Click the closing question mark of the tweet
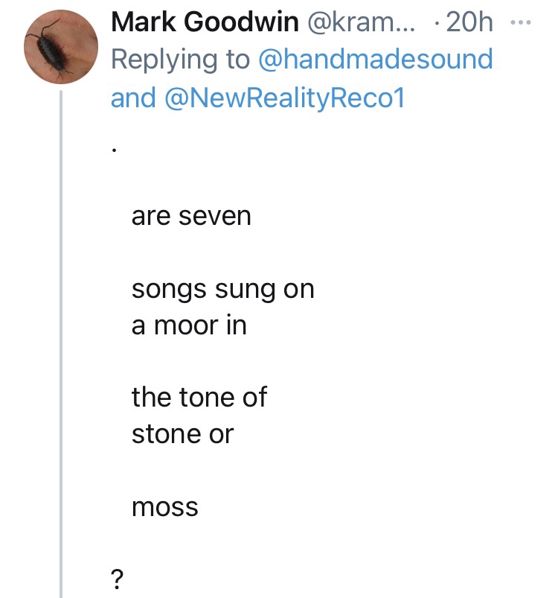 [x=116, y=578]
